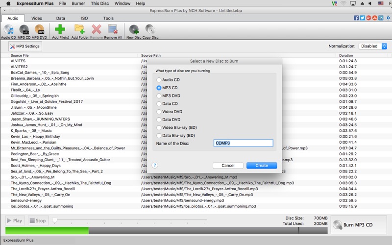Viewport: 392px width, 245px height.
Task: Open the Apple menu
Action: [x=8, y=3]
